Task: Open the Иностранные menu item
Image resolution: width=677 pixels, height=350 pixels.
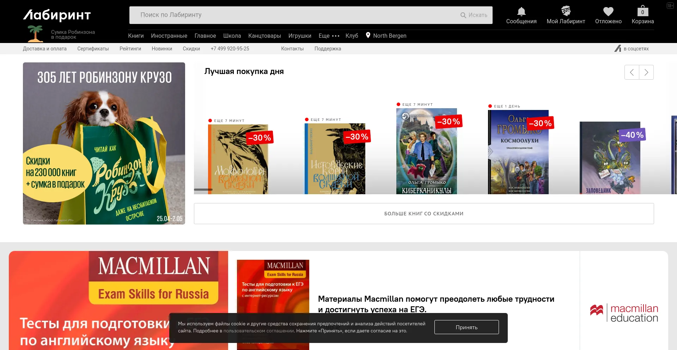Action: (169, 36)
